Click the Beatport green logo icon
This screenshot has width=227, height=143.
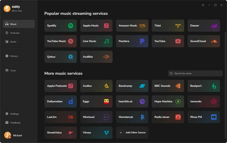click(x=214, y=86)
